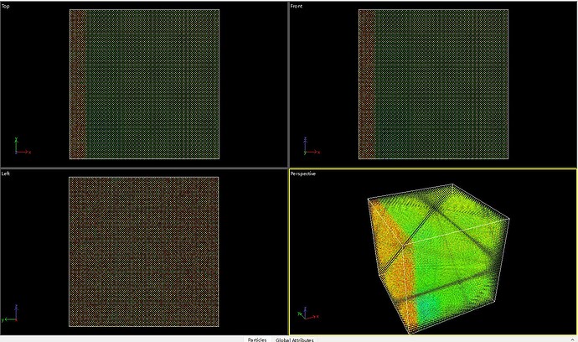Select the particle square in Left viewport
This screenshot has height=342, width=578.
[x=143, y=251]
